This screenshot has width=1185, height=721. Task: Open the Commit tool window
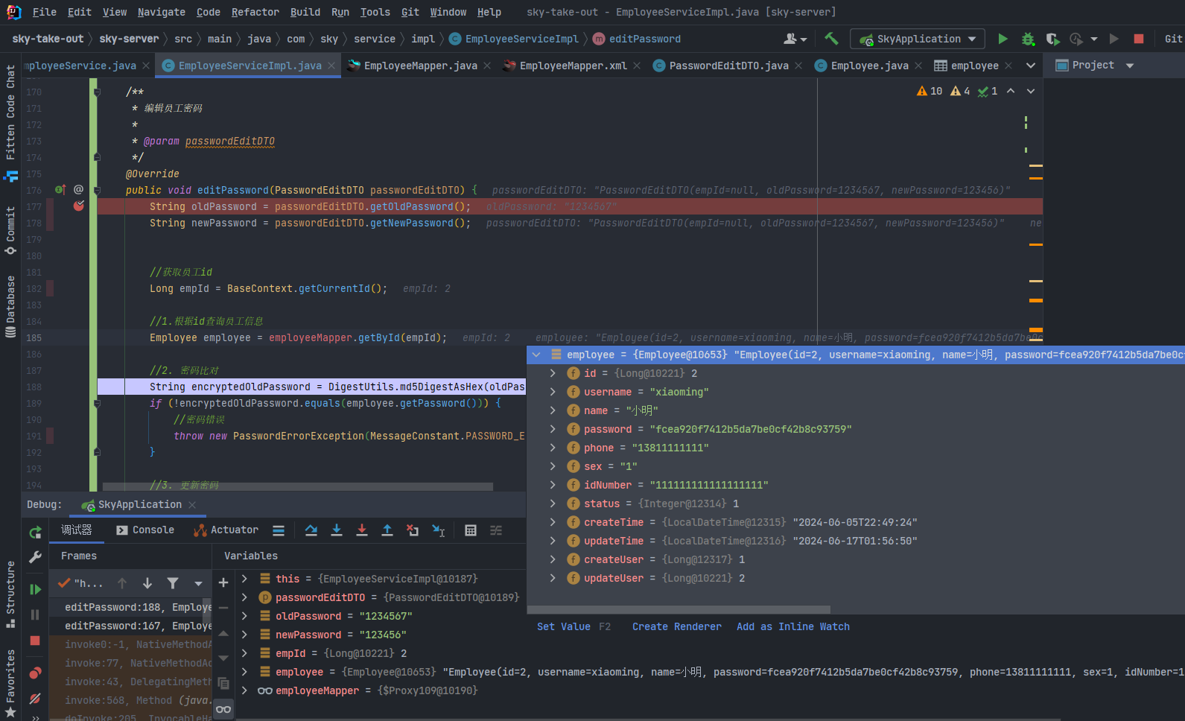[x=10, y=231]
